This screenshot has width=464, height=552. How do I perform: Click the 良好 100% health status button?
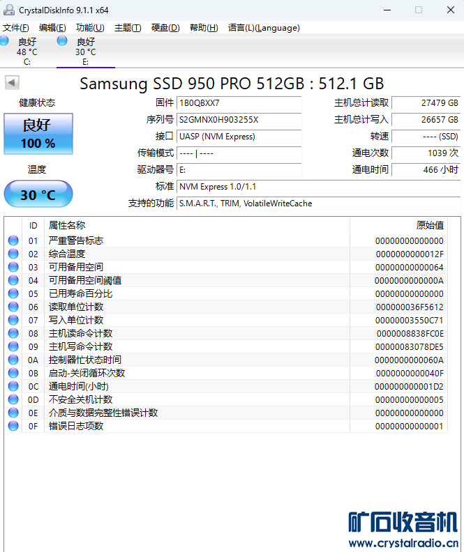[38, 134]
